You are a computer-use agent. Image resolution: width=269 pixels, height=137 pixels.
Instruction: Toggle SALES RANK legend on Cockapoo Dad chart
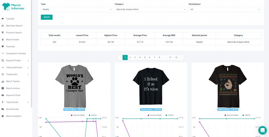click(x=78, y=115)
